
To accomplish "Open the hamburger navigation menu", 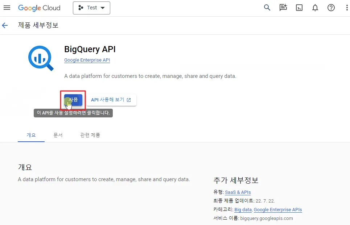I will coord(7,8).
